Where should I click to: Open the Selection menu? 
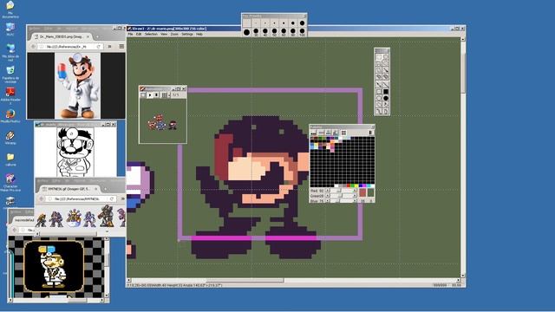151,35
